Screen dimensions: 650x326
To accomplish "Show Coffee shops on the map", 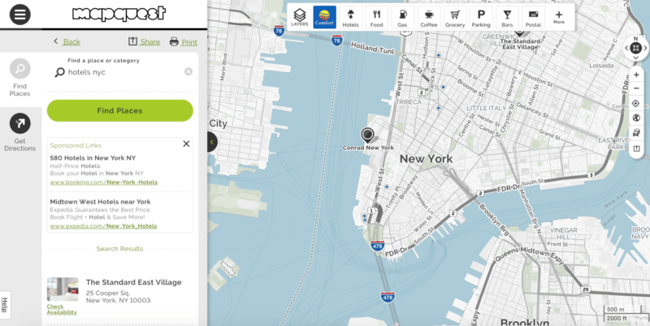I will pos(429,17).
